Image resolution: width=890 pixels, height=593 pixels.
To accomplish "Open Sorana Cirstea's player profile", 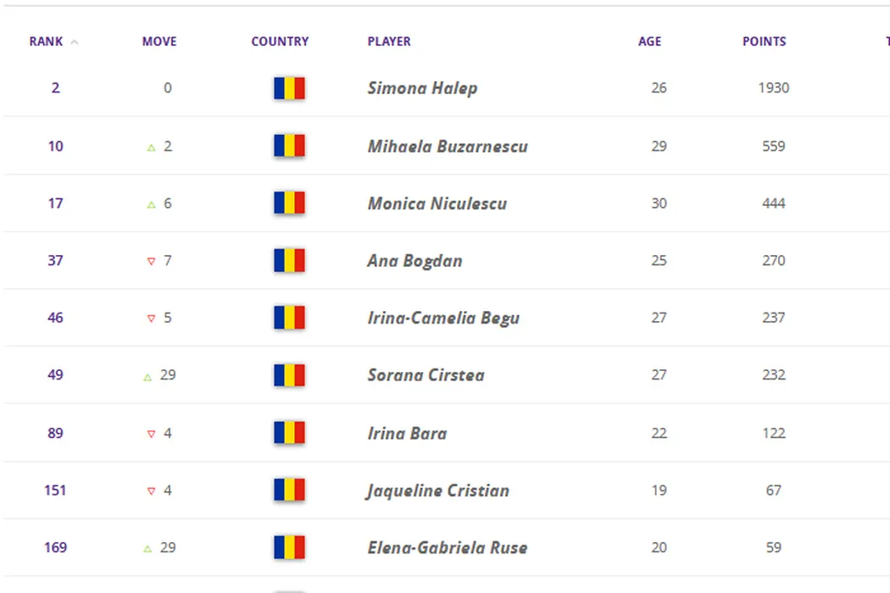I will tap(426, 375).
